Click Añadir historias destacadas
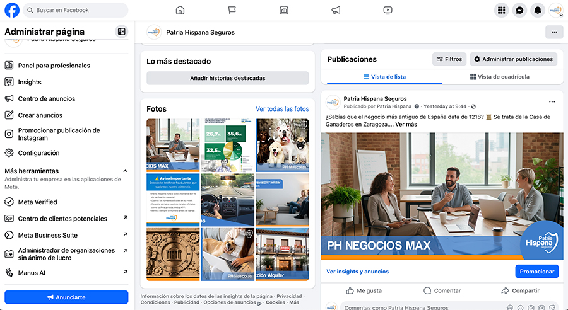The width and height of the screenshot is (568, 310). [x=227, y=78]
